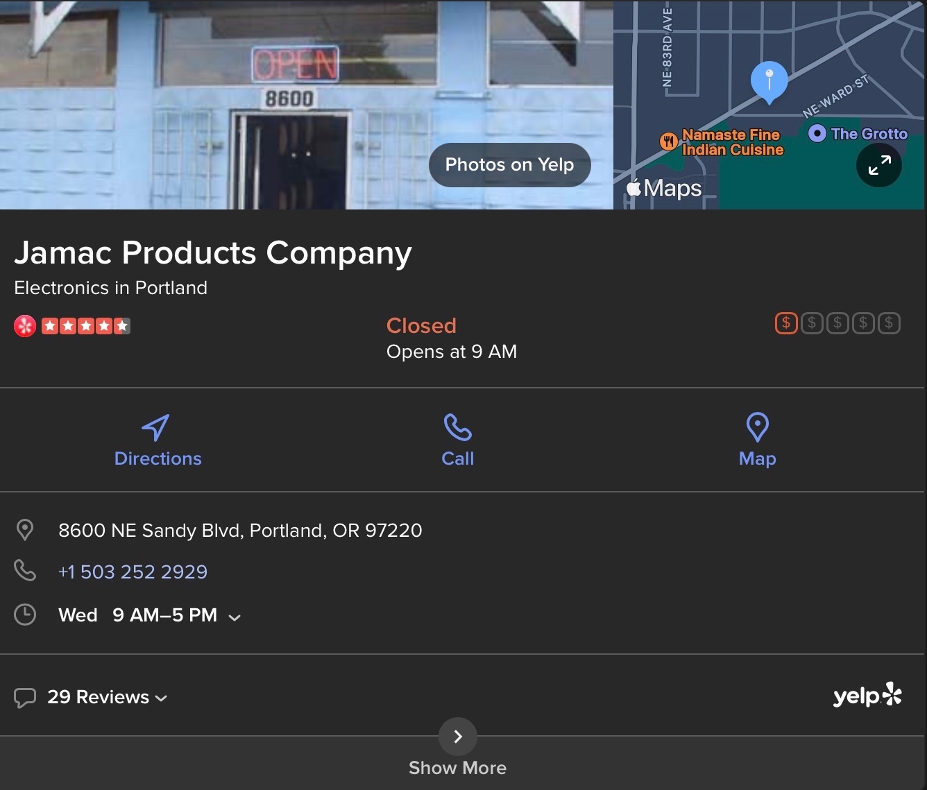This screenshot has width=927, height=790.
Task: Click the Directions arrow icon
Action: (155, 427)
